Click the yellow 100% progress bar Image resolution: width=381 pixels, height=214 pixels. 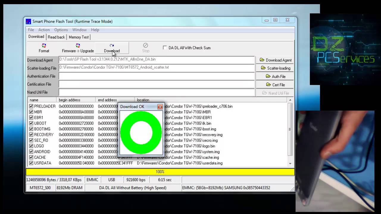coord(160,172)
